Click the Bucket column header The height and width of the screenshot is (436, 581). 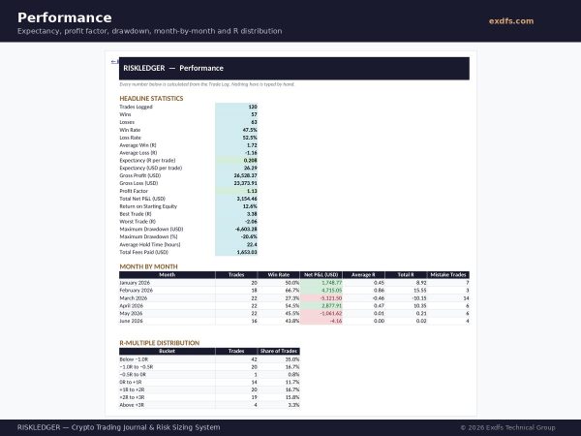168,351
